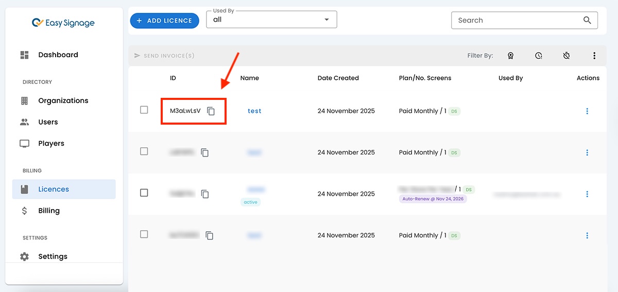618x292 pixels.
Task: Copy the M3aLwLsV licence ID
Action: point(211,111)
